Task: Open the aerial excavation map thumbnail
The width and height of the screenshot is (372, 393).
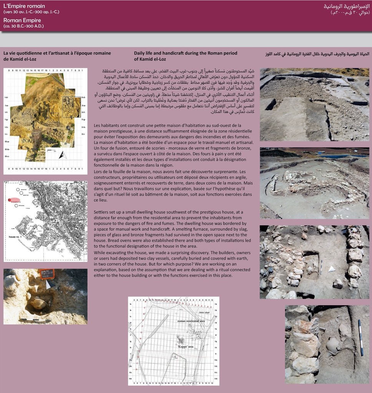Action: click(45, 121)
